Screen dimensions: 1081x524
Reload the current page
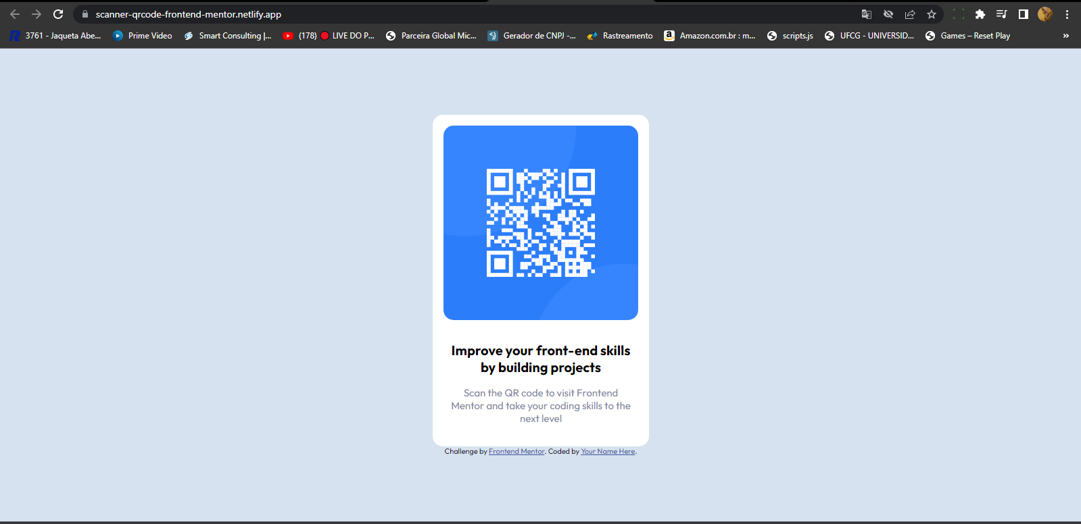[x=58, y=14]
